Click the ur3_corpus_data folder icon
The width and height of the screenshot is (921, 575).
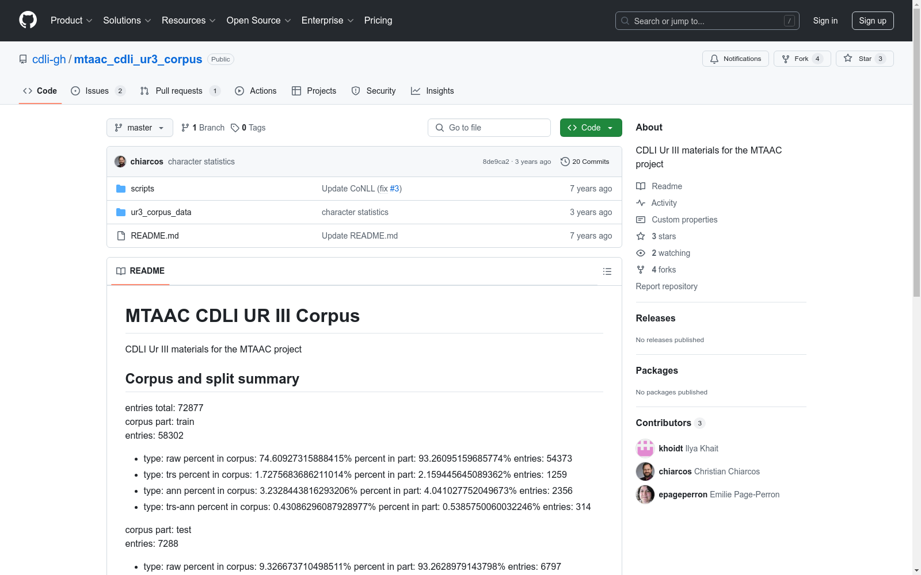click(121, 212)
